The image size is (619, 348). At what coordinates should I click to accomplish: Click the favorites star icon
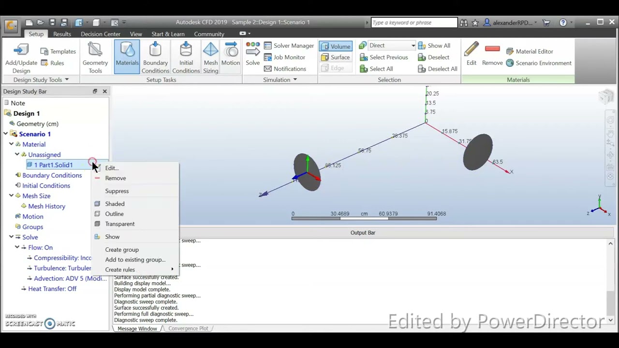click(x=475, y=22)
